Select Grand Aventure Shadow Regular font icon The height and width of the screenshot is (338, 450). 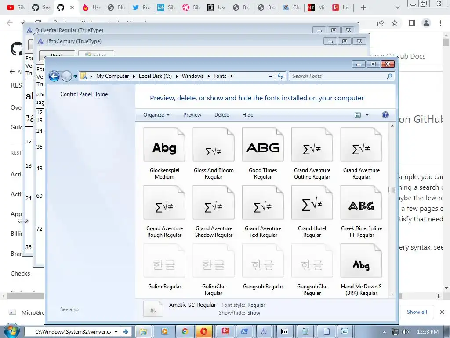tap(214, 202)
